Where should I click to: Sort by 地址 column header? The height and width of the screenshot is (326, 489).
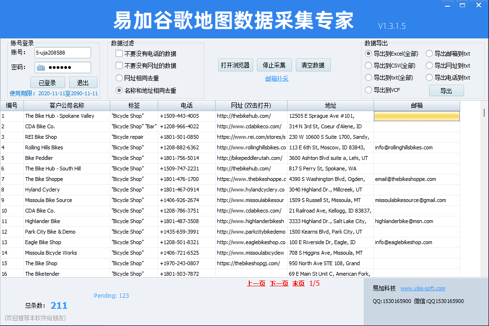coord(330,105)
